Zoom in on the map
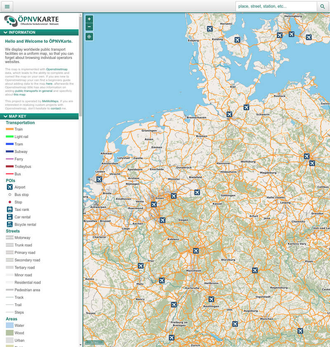Image resolution: width=330 pixels, height=347 pixels. pos(89,19)
